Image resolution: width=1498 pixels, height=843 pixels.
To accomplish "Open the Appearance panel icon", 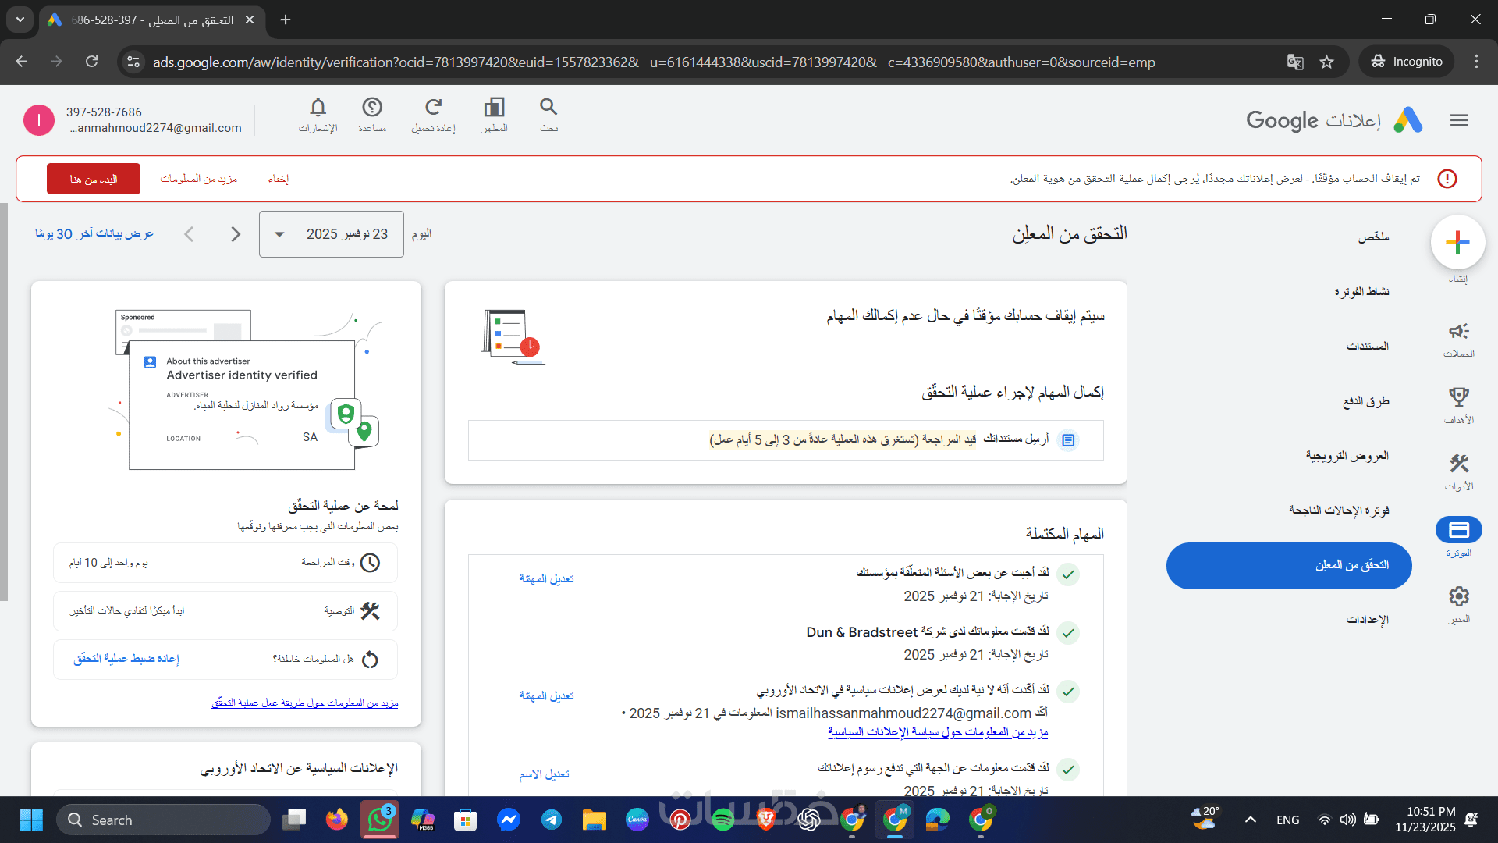I will (x=494, y=108).
